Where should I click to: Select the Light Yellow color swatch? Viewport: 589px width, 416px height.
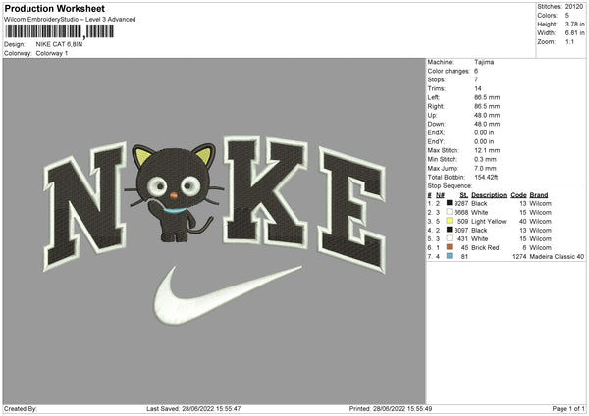[x=449, y=221]
